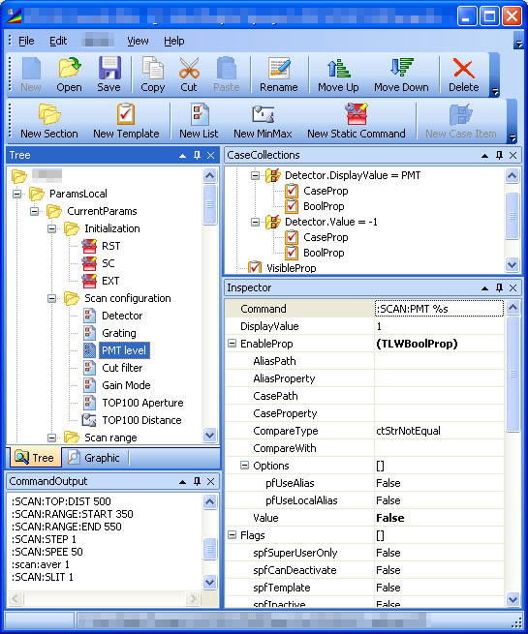The image size is (528, 634).
Task: Collapse the EnableProp property group
Action: (x=232, y=344)
